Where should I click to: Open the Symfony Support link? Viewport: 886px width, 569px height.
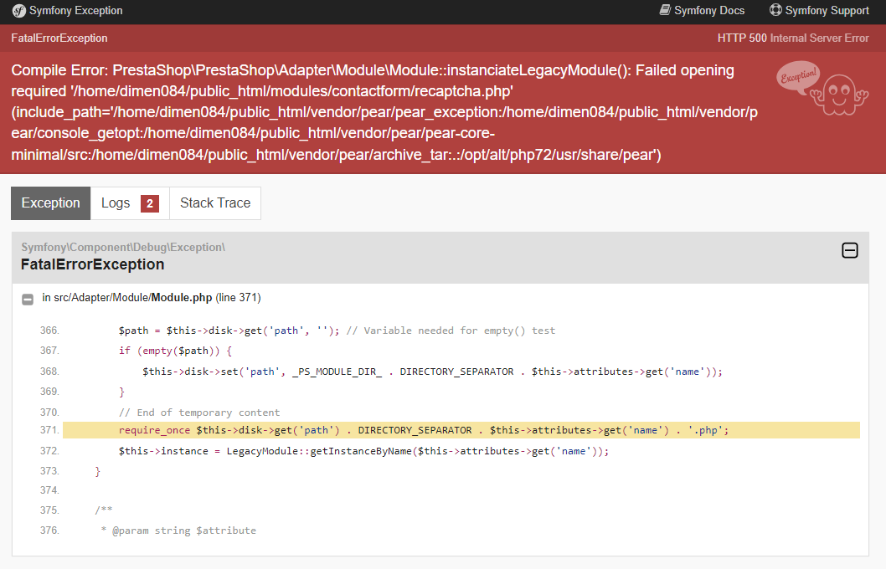(x=819, y=11)
